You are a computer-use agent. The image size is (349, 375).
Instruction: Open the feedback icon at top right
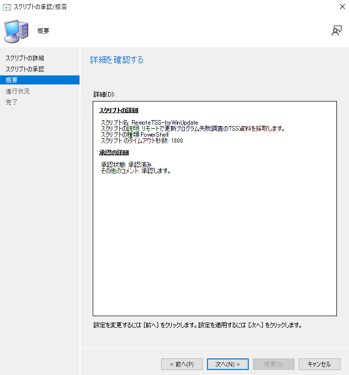(336, 31)
